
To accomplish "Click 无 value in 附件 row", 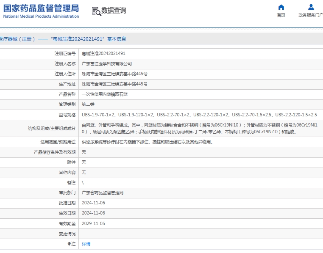I will click(x=84, y=162).
